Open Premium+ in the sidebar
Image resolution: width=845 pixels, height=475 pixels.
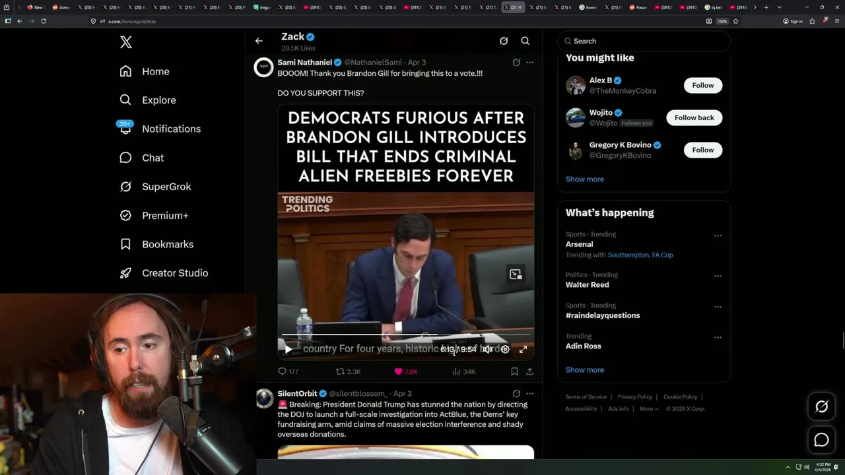click(x=154, y=215)
